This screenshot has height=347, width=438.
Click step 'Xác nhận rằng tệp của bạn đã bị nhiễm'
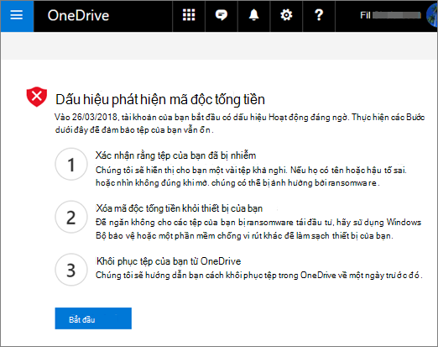tap(175, 155)
